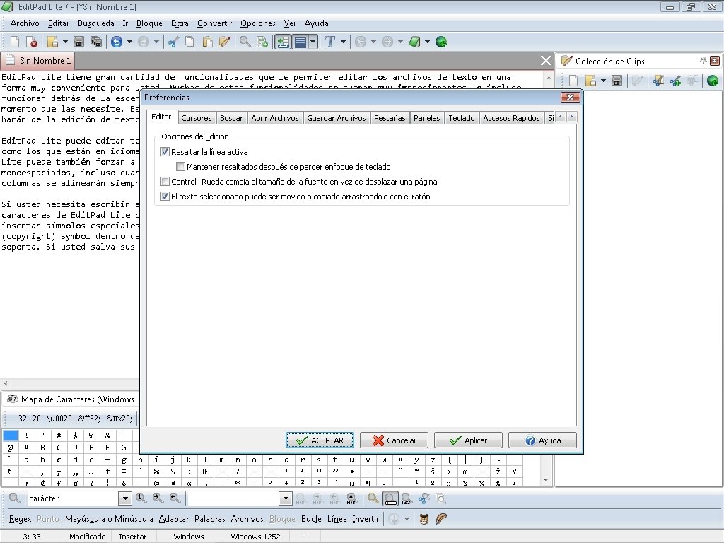724x543 pixels.
Task: Save the clip collection with disk icon
Action: (x=617, y=81)
